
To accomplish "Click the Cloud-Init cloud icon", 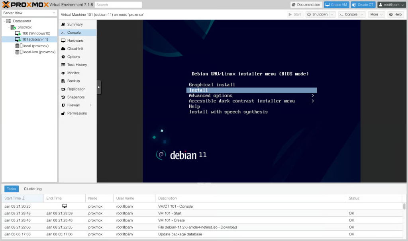I will click(63, 48).
